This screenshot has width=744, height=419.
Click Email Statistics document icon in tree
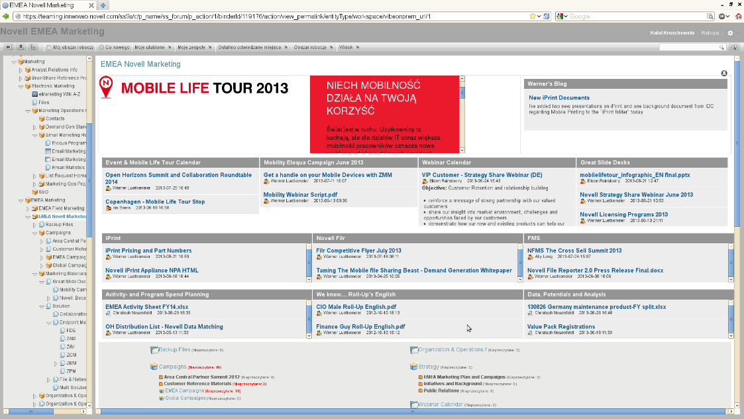point(48,167)
